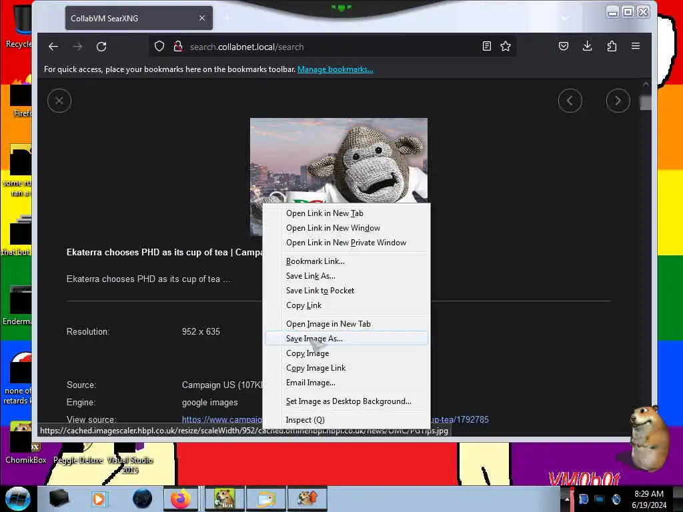
Task: Click the page vertical scrollbar thumb
Action: [x=646, y=103]
